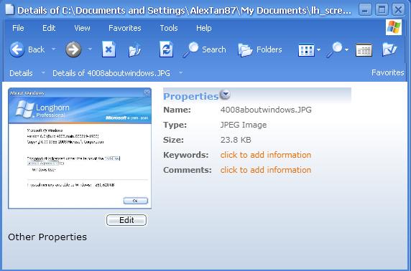Viewport: 411px width, 271px height.
Task: Open the Views dropdown arrow
Action: tap(319, 49)
